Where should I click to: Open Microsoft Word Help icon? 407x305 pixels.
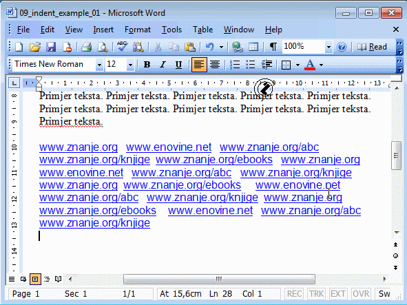click(x=342, y=47)
